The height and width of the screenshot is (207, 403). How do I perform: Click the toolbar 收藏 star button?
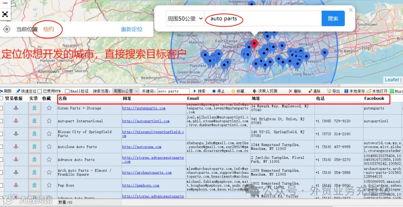pos(237,91)
